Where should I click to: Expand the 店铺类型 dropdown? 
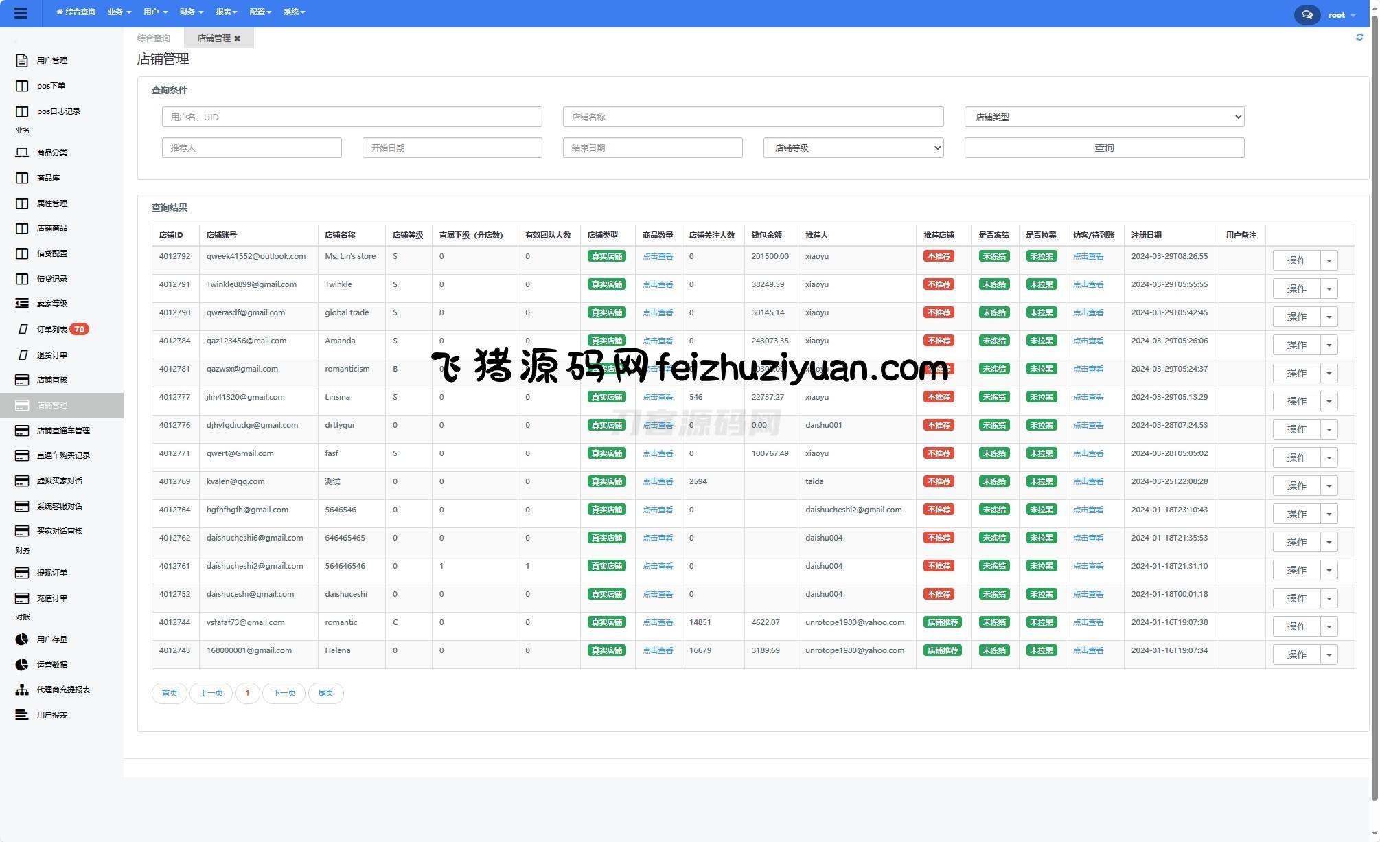click(1103, 117)
